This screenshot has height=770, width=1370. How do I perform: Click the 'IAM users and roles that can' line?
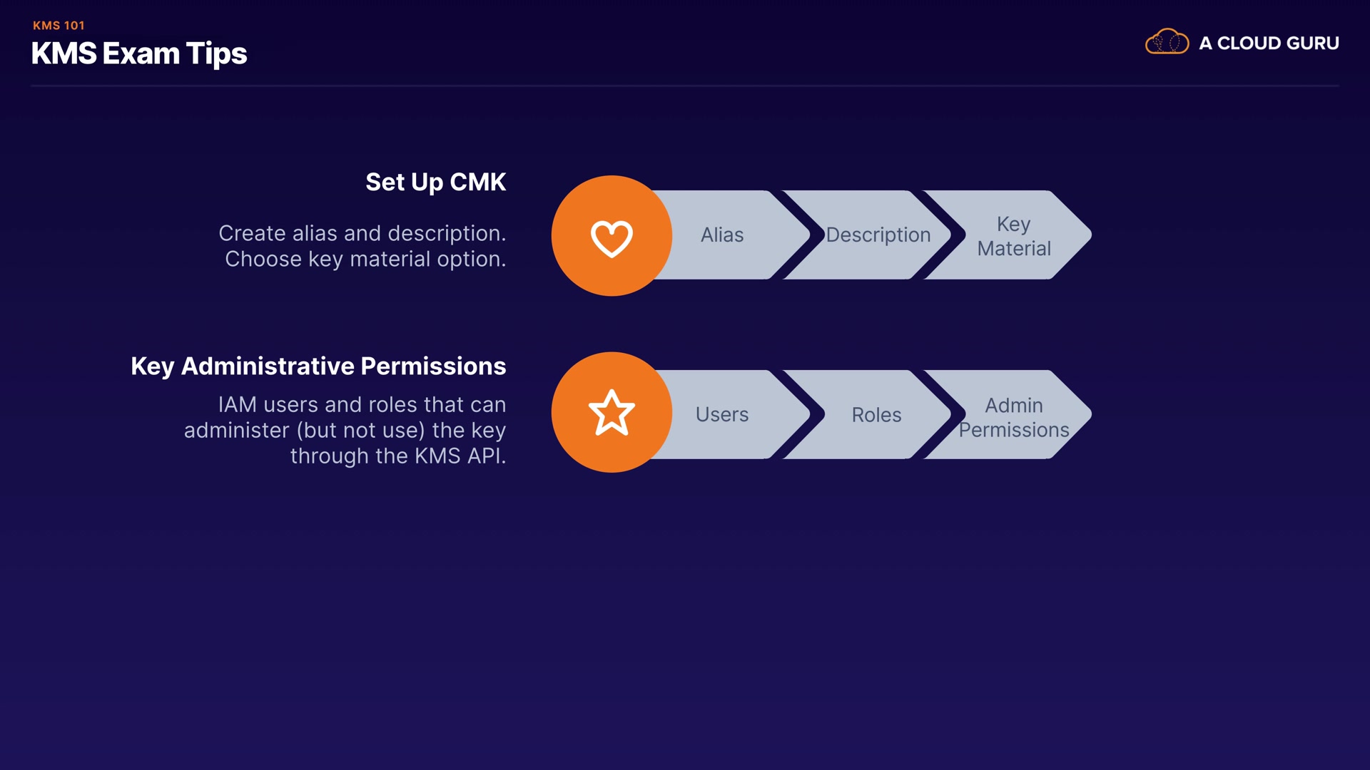362,404
